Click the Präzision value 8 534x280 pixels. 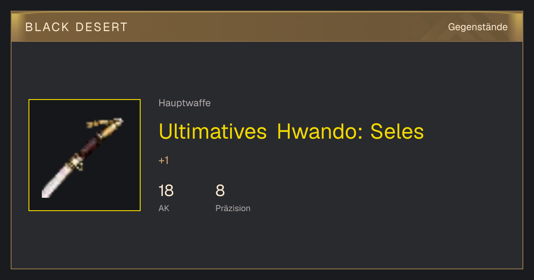coord(220,191)
